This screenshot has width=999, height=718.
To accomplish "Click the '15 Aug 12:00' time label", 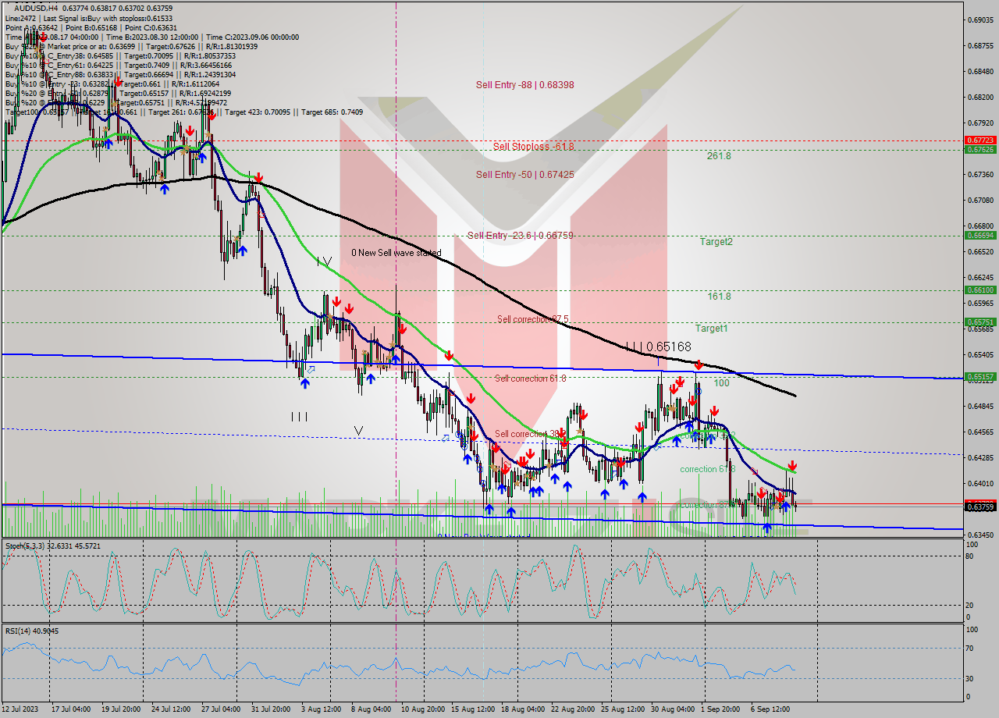I will pos(472,709).
